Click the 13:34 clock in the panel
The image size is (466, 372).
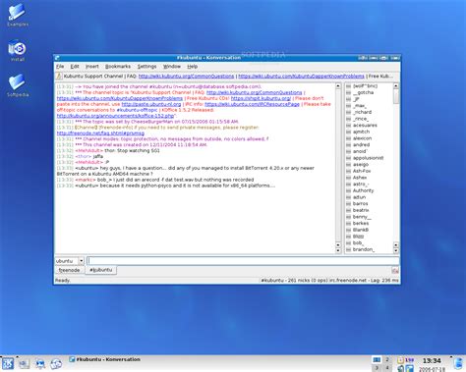[x=432, y=361]
